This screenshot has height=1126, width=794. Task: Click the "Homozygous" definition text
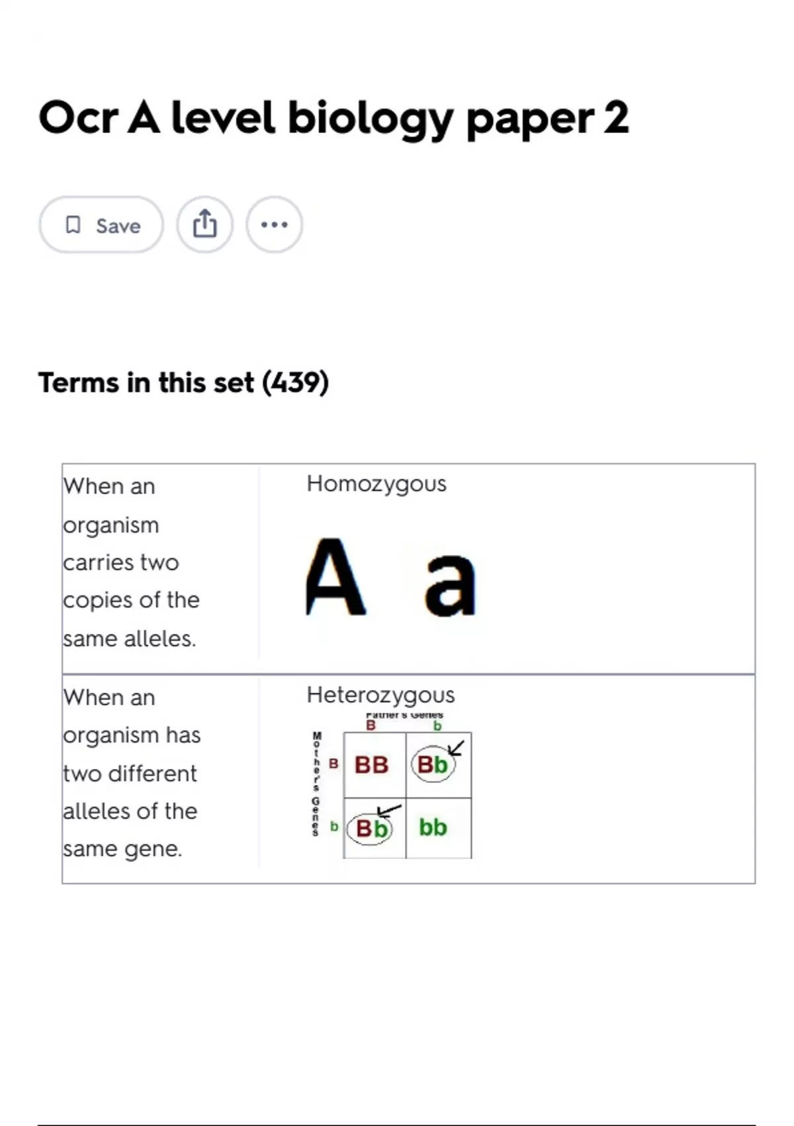click(x=376, y=484)
